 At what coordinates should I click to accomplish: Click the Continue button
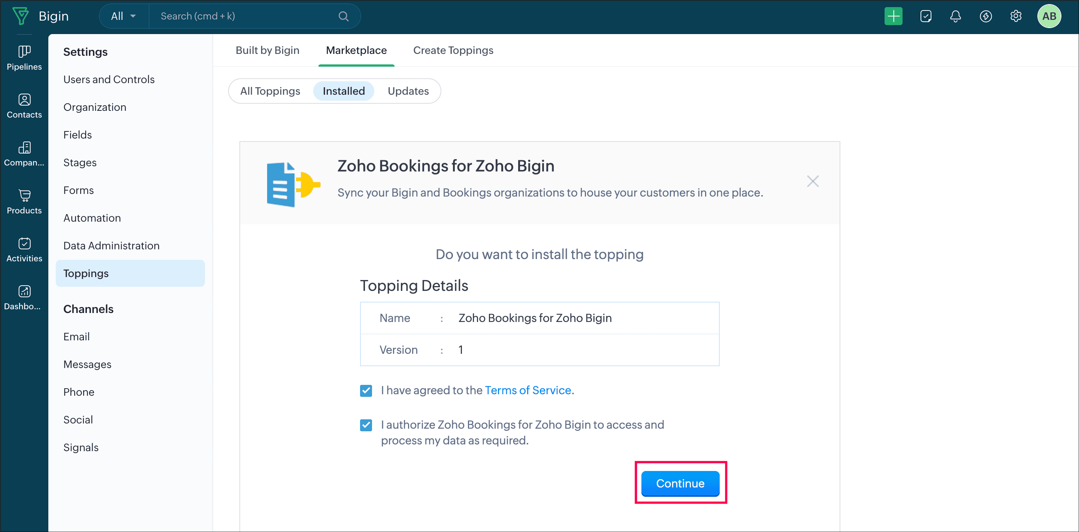point(680,483)
